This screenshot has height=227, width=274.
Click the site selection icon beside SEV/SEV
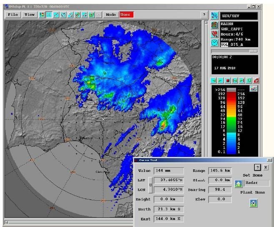tap(214, 16)
